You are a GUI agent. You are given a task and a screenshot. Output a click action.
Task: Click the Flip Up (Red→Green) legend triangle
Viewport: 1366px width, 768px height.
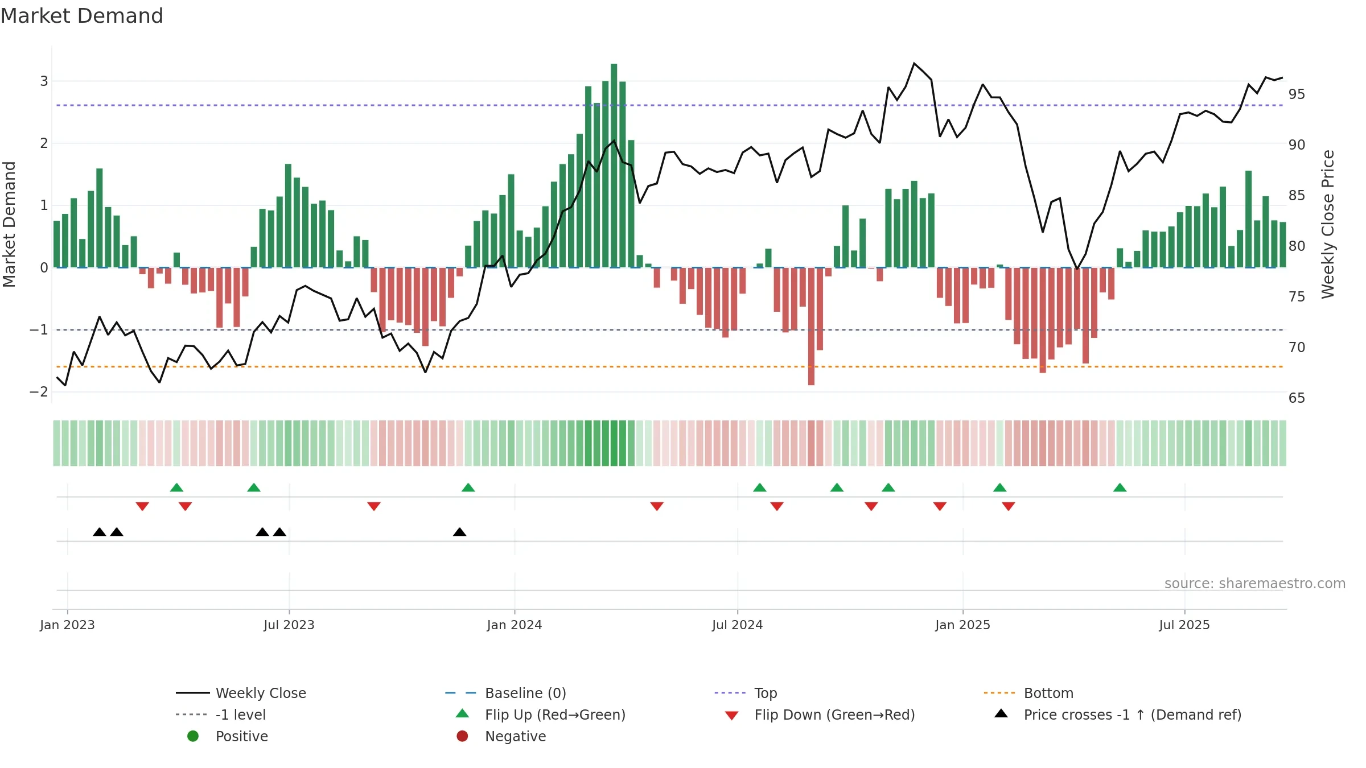pos(463,713)
